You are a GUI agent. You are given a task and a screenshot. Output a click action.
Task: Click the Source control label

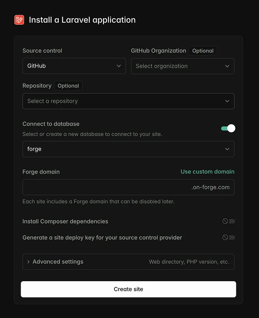pyautogui.click(x=42, y=51)
